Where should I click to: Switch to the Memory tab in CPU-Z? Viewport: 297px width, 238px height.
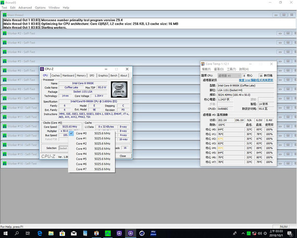81,76
